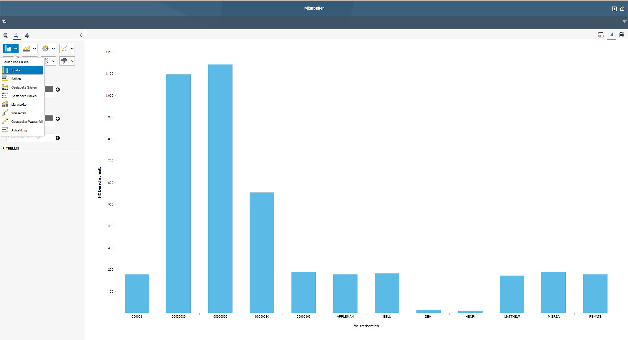Open the table design tab in sidebar

click(5, 35)
